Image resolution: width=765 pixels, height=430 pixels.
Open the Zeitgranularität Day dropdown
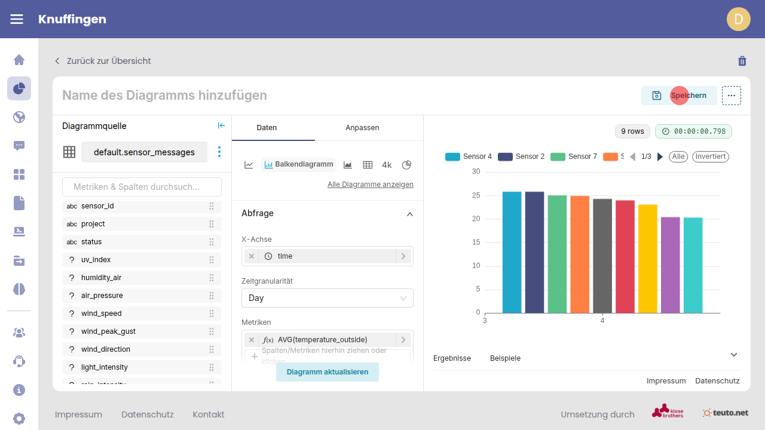pos(327,298)
